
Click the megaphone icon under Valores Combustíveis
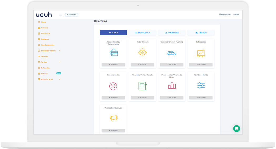(x=114, y=118)
